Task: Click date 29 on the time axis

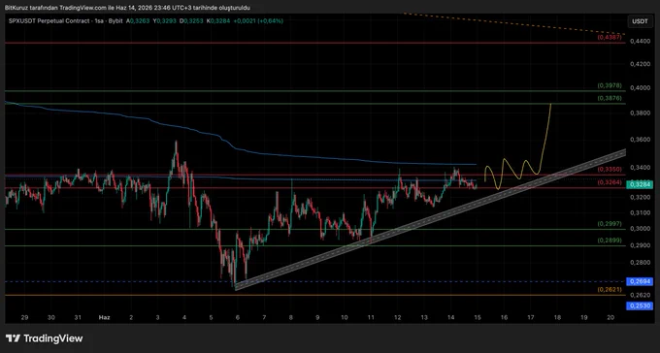Action: (x=24, y=318)
